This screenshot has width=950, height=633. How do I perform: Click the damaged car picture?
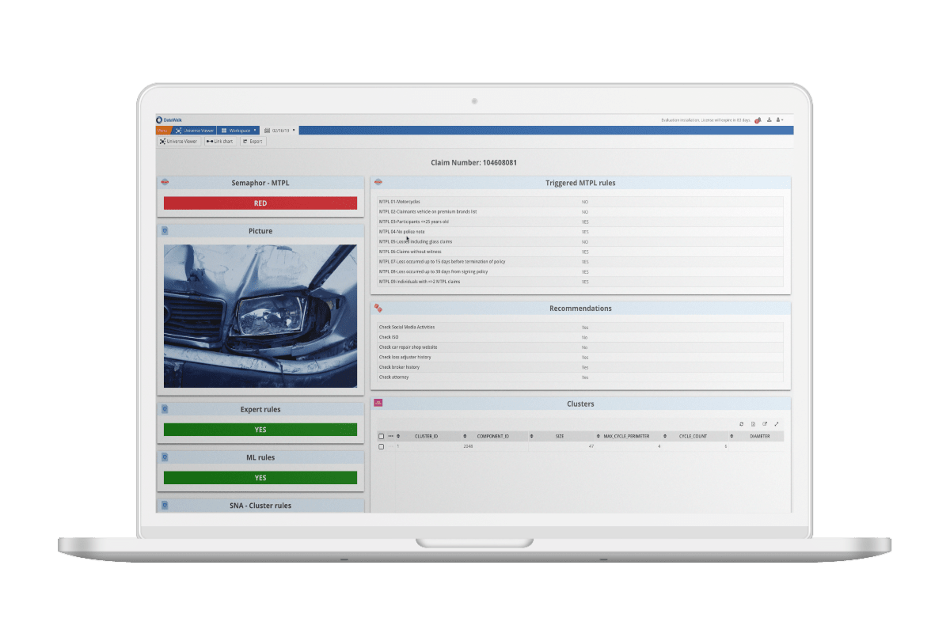(260, 316)
